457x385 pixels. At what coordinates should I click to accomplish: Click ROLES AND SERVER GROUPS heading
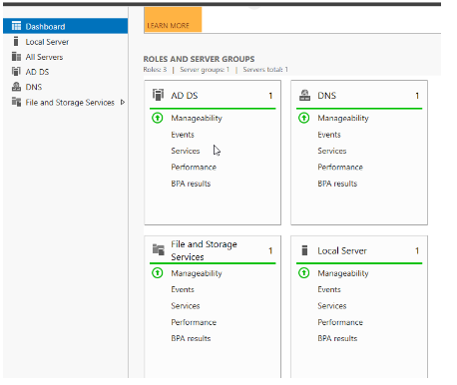point(199,59)
